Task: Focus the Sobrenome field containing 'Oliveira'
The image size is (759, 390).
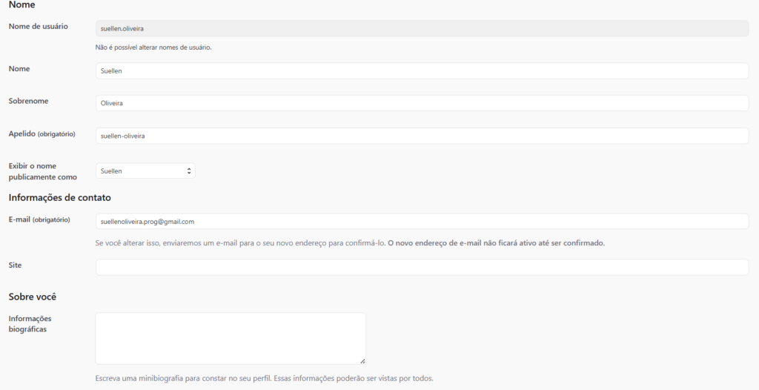Action: [422, 103]
